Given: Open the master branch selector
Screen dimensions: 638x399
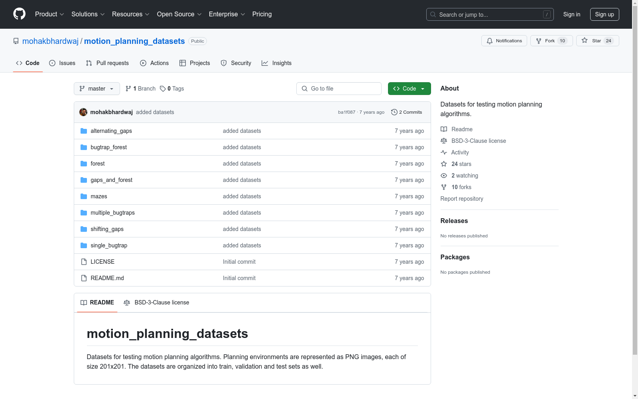Looking at the screenshot, I should click(97, 89).
